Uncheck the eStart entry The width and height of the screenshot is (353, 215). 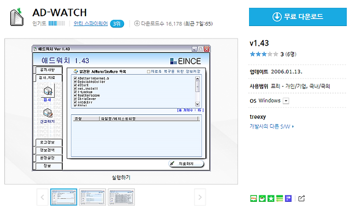[x=75, y=85]
